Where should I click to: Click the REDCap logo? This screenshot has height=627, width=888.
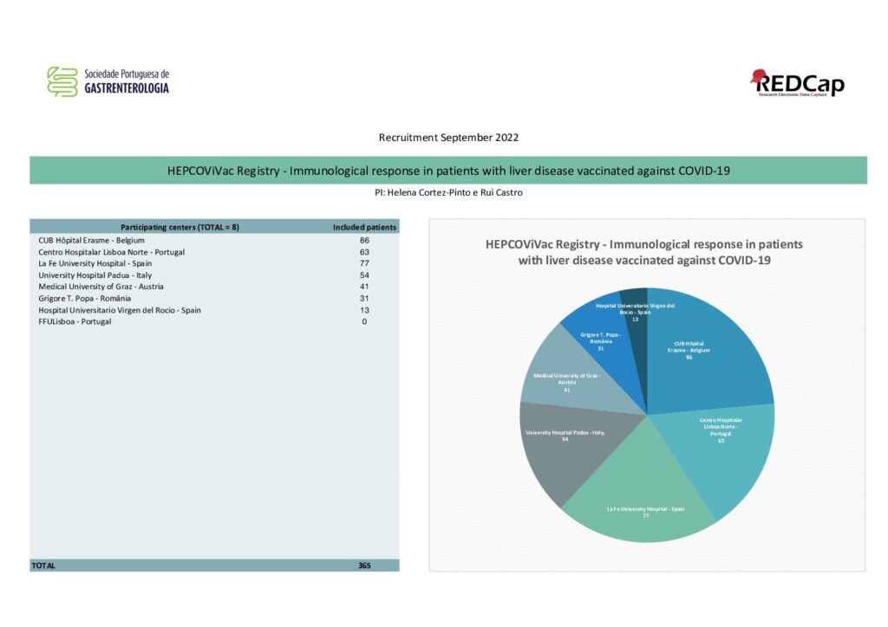coord(798,83)
